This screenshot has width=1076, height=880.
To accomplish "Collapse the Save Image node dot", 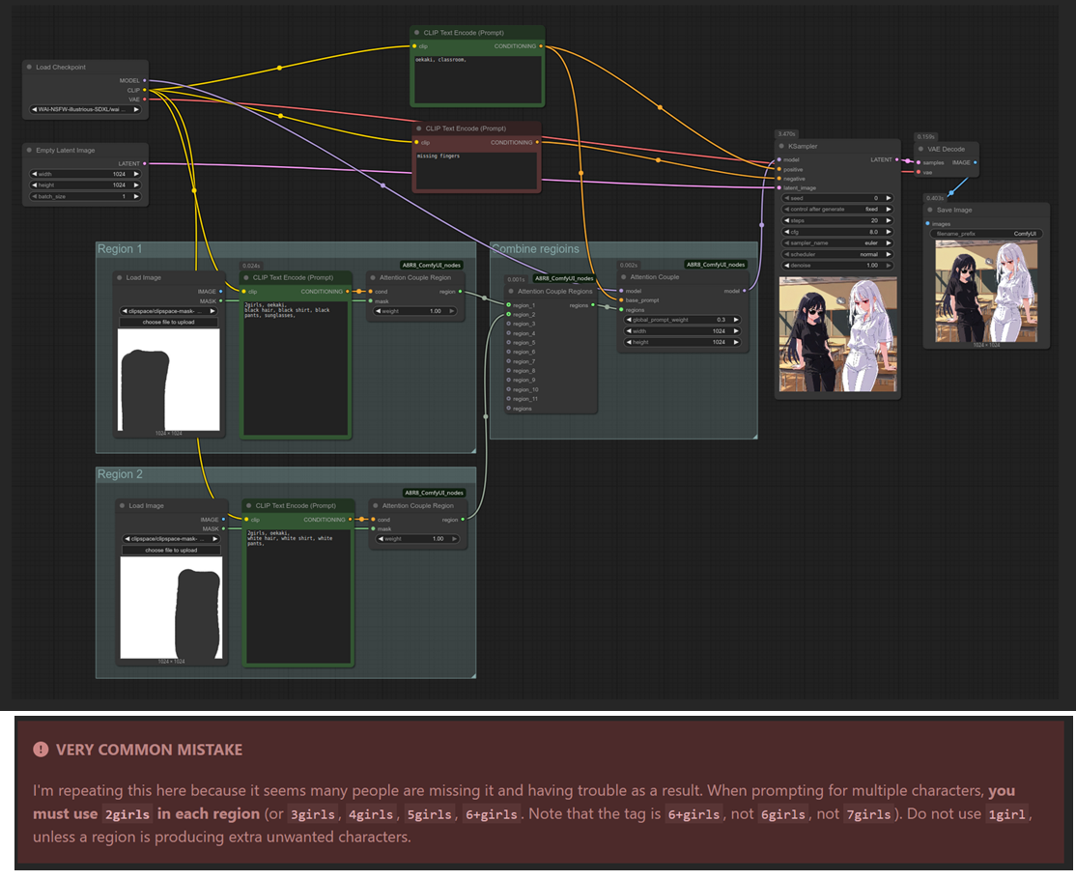I will tap(930, 210).
